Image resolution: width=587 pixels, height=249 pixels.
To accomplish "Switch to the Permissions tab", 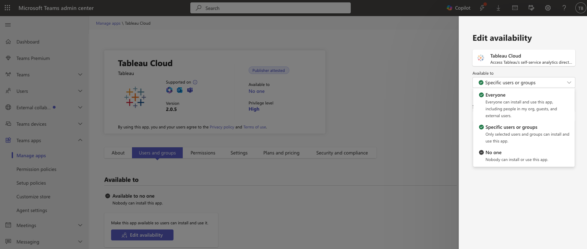I will tap(203, 153).
